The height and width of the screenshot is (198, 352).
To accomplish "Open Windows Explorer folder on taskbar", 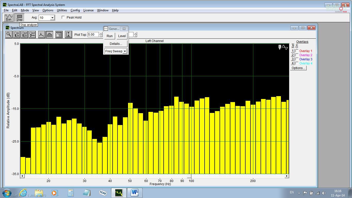I will point(39,193).
